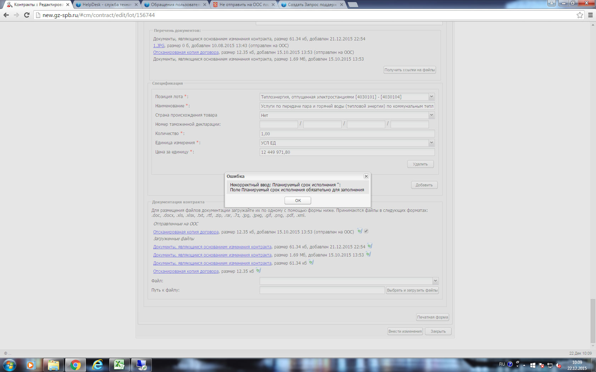Click the Show Desktop button

click(593, 365)
